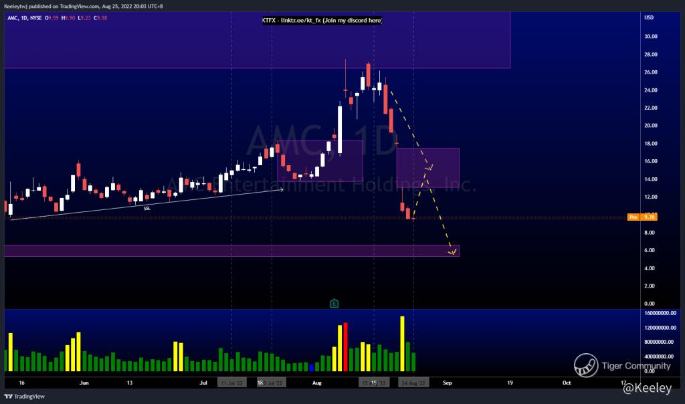Click the 26.00 price axis label
This screenshot has height=404, width=685.
(x=650, y=72)
